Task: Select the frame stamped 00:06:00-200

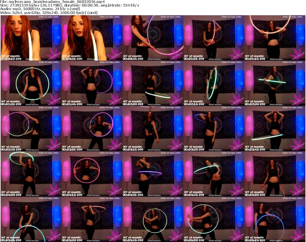Action: [x=214, y=219]
